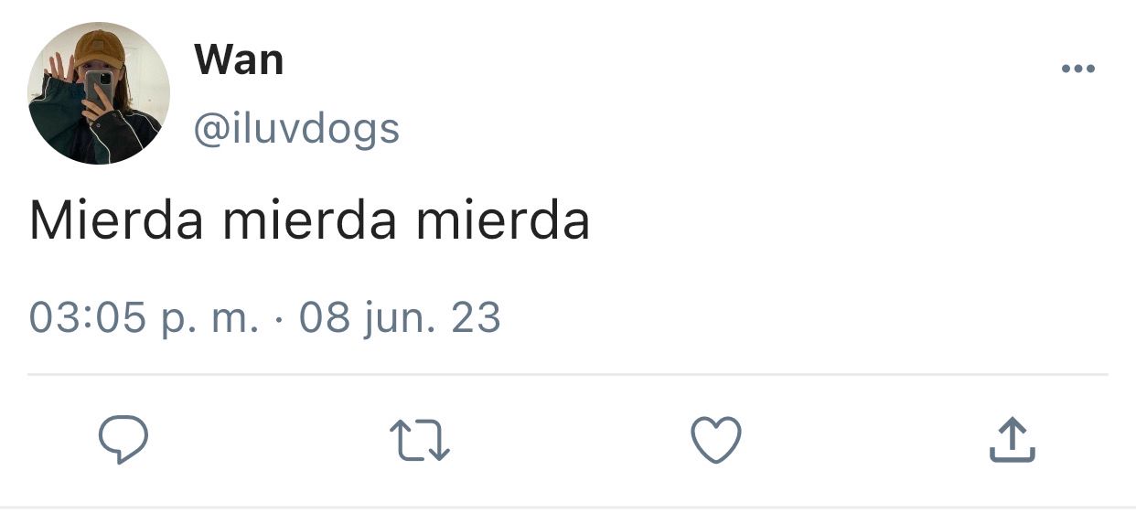View Wan's profile picture
The image size is (1136, 524).
99,93
